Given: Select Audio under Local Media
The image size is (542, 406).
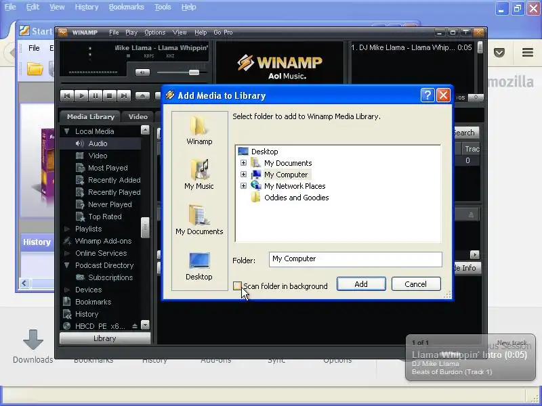Looking at the screenshot, I should click(98, 143).
